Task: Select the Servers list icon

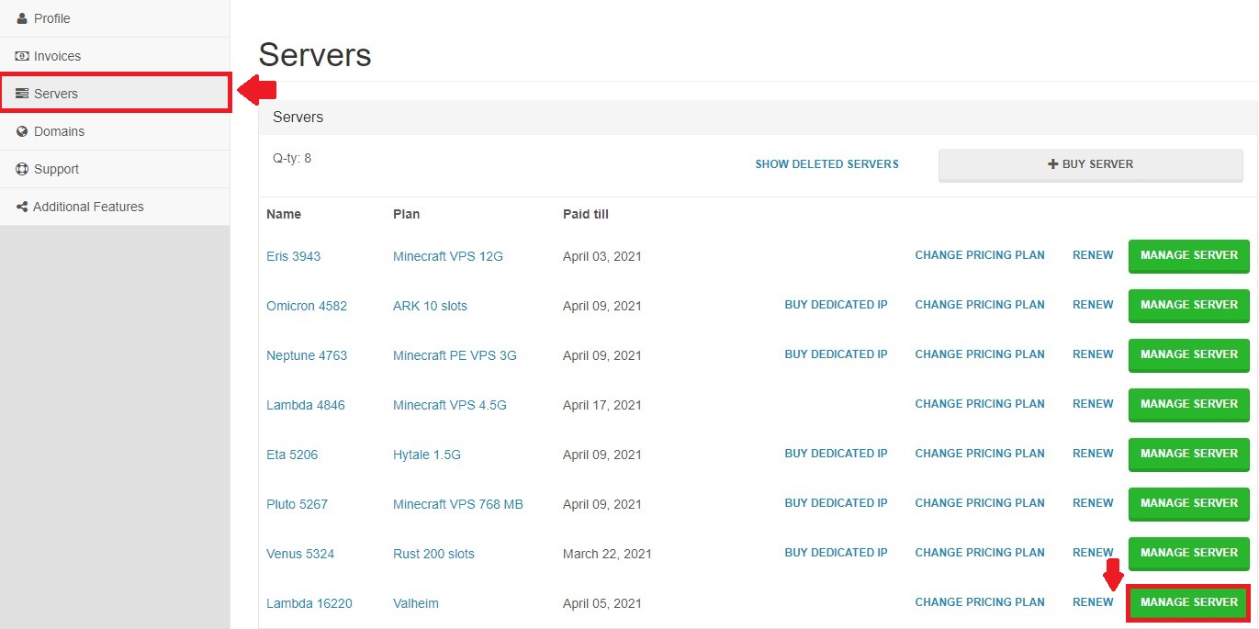Action: (x=20, y=93)
